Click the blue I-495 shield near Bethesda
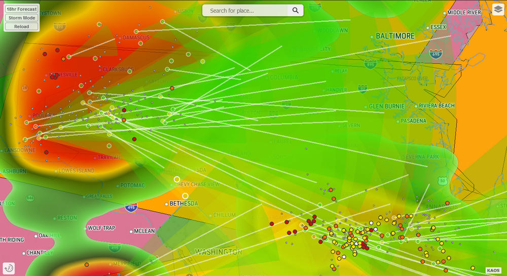507x276 pixels. (131, 207)
